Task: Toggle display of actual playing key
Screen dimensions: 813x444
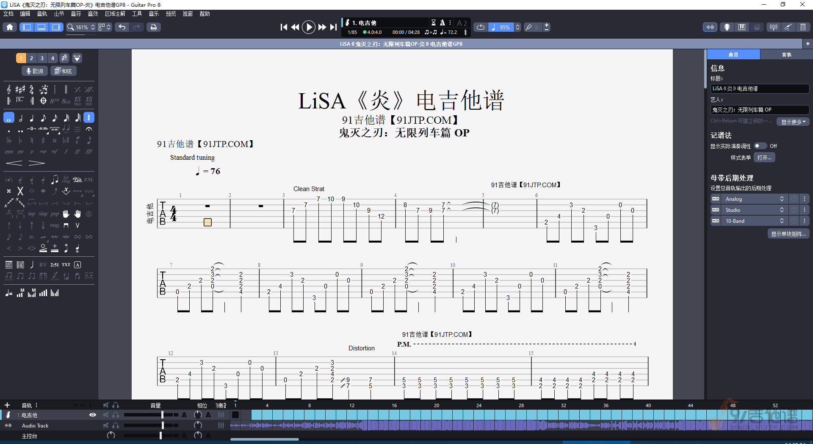Action: tap(760, 146)
